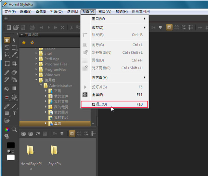This screenshot has width=208, height=176.
Task: Select the eye viewer tool
Action: click(x=7, y=40)
